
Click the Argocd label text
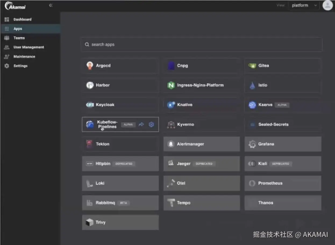click(103, 66)
